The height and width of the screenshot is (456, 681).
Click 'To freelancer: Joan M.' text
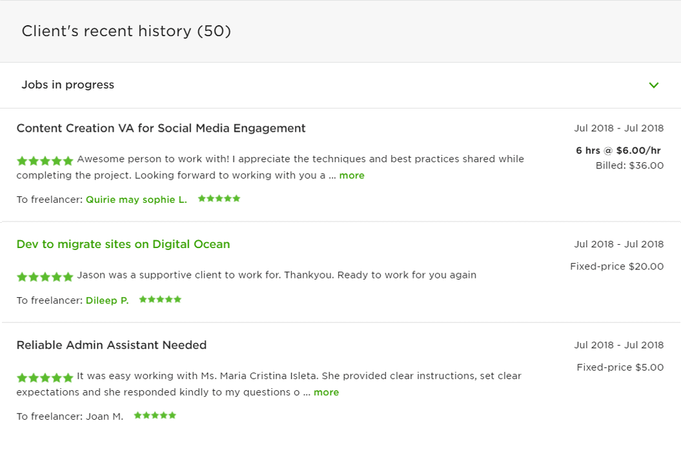[x=70, y=417]
